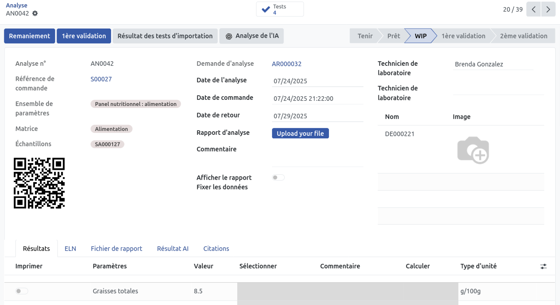Click the gear icon next to AN0042
Screen dimensions: 560x305
click(x=35, y=13)
